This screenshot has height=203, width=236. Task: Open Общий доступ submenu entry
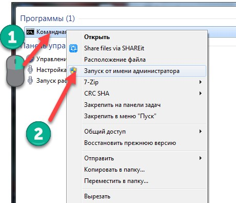point(136,132)
